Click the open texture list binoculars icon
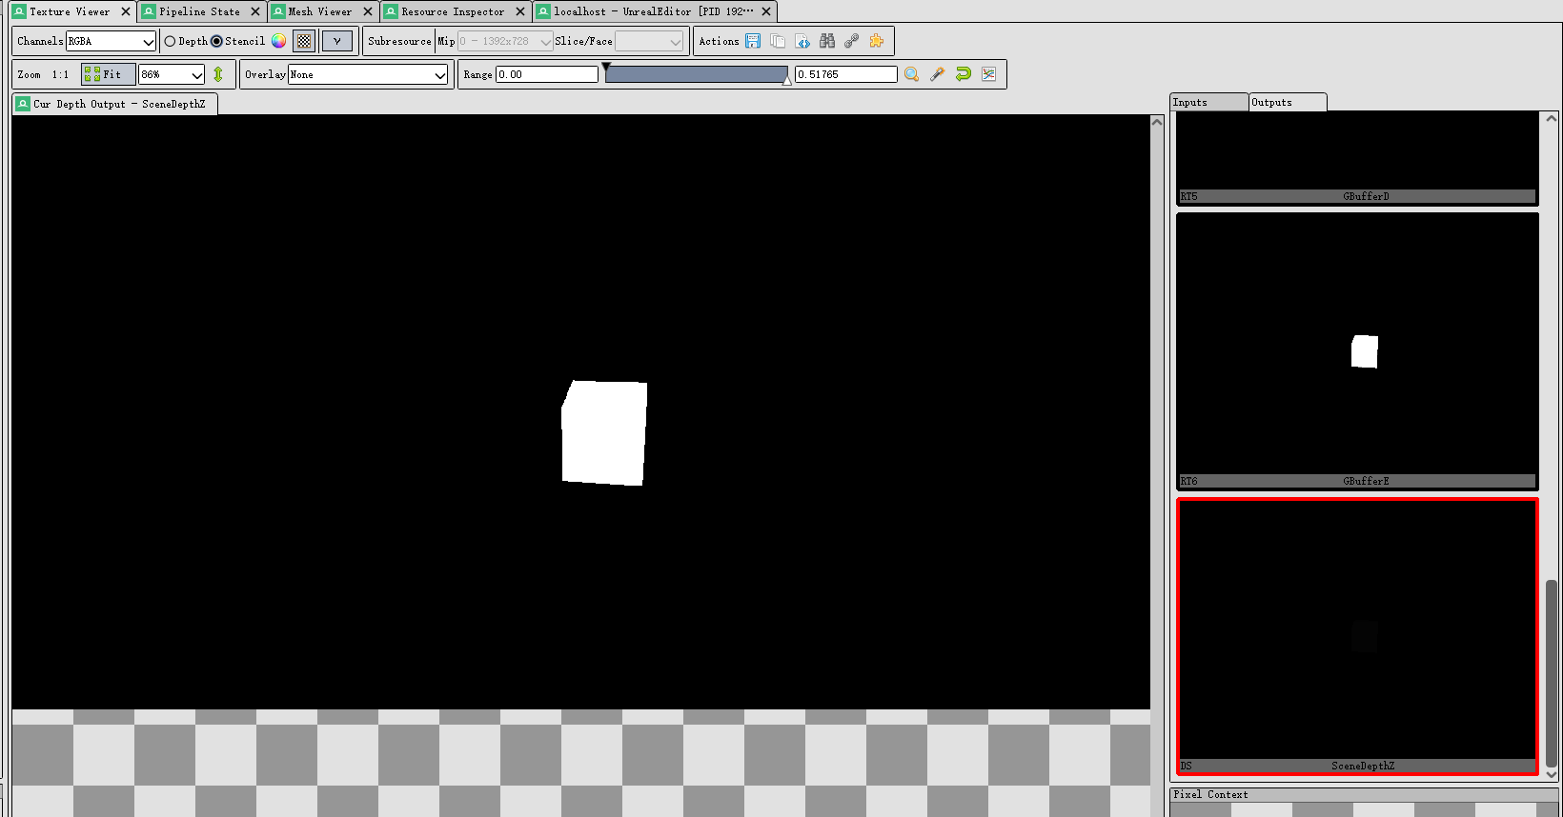Viewport: 1563px width, 817px height. [827, 41]
